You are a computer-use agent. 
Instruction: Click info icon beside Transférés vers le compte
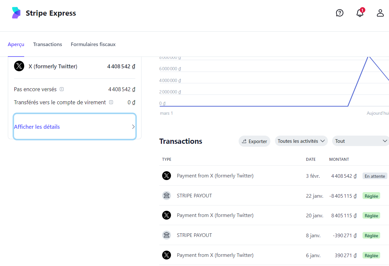point(111,102)
